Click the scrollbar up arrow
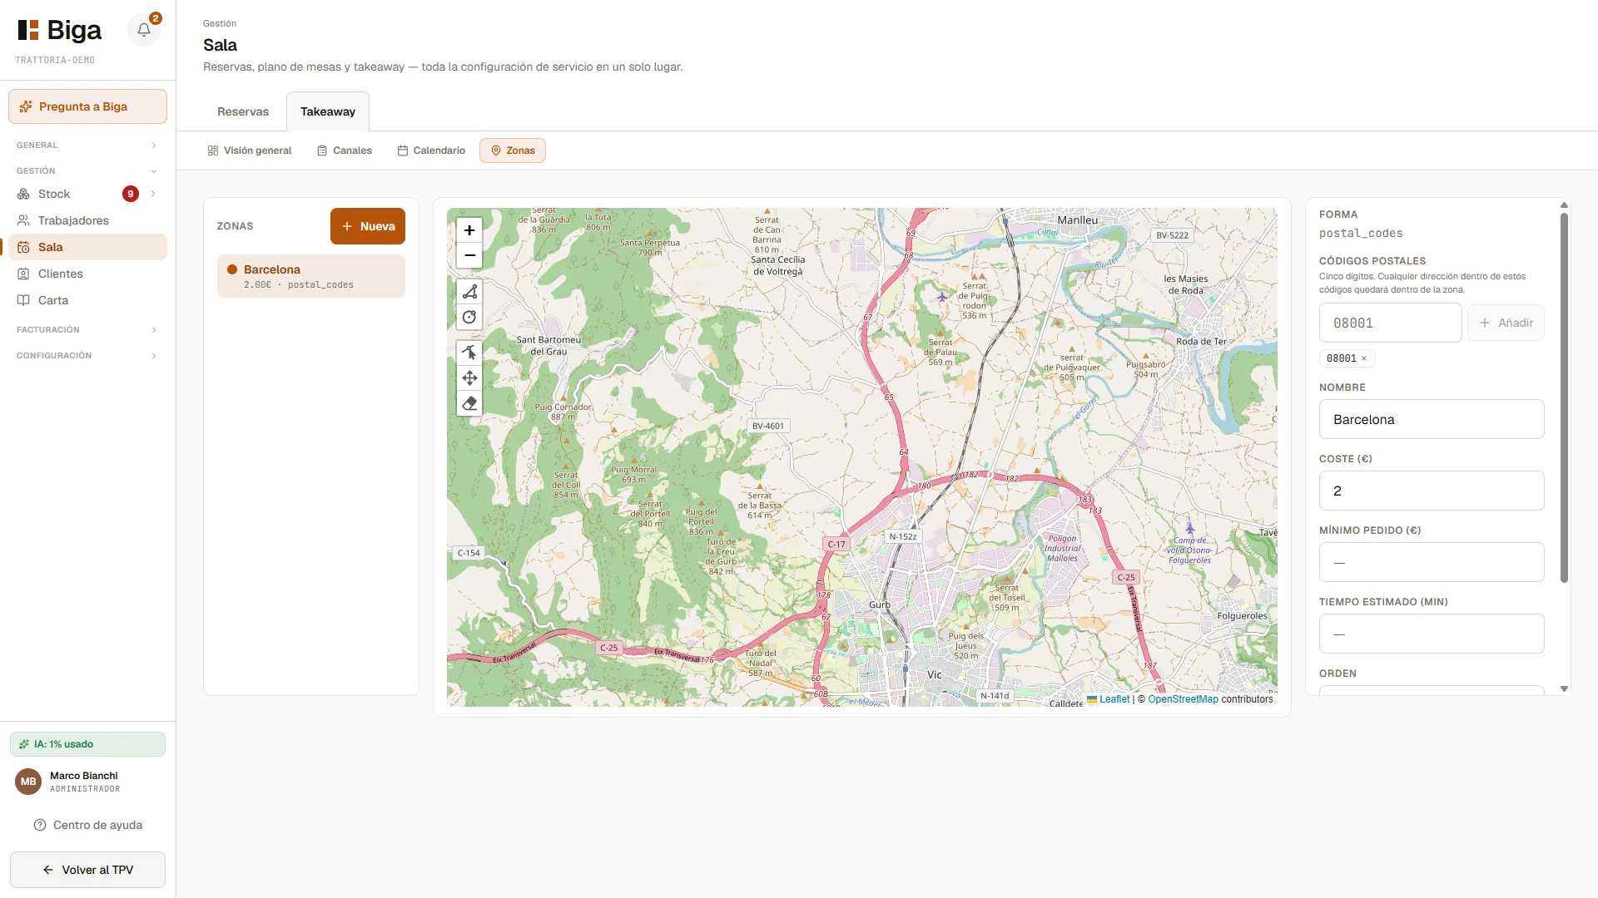 1564,205
